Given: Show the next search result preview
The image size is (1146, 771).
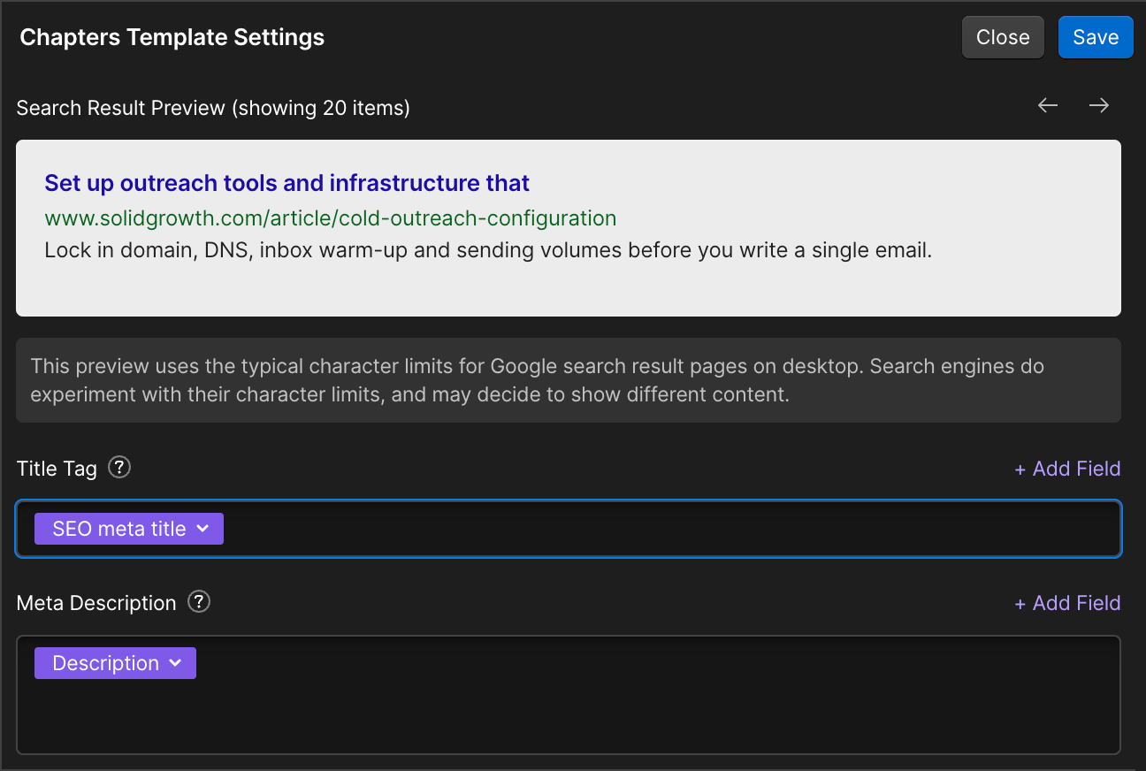Looking at the screenshot, I should 1099,106.
